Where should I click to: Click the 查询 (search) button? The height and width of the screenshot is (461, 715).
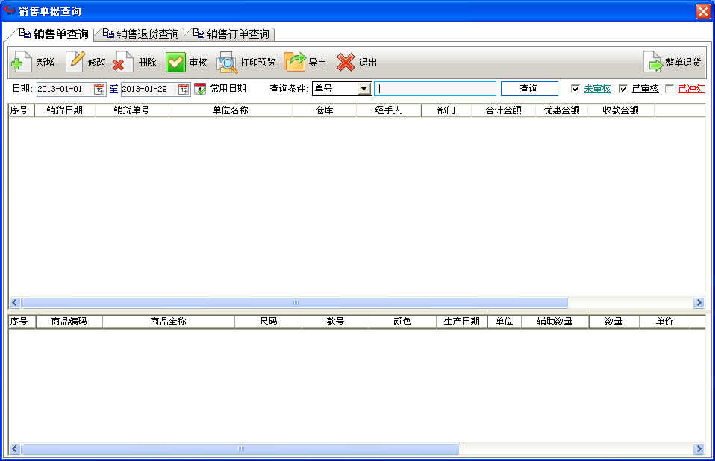(529, 89)
